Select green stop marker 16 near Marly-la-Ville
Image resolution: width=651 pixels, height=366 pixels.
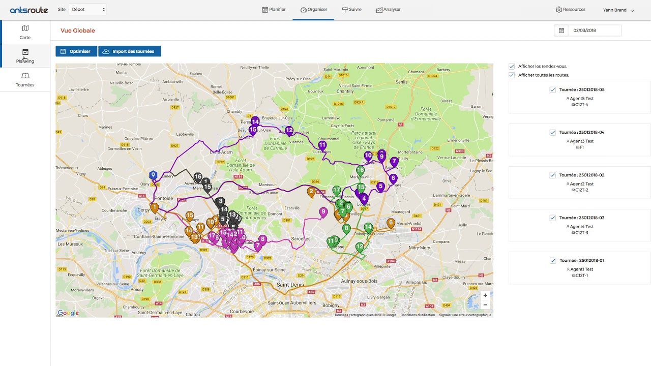click(x=361, y=171)
